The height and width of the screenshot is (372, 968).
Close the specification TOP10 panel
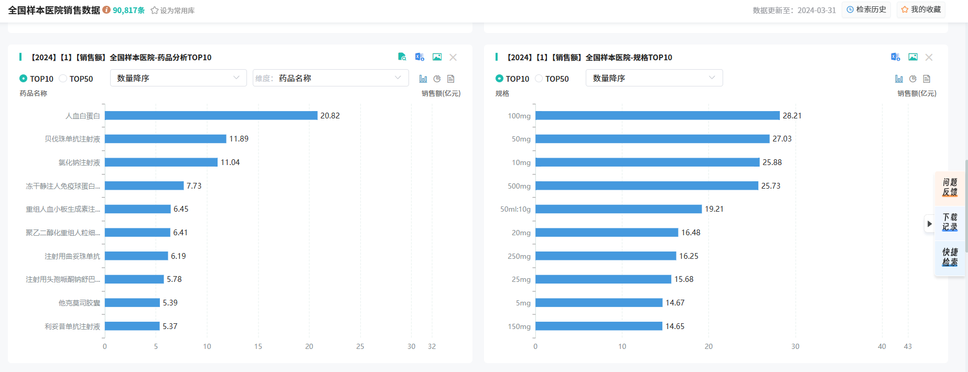point(929,57)
